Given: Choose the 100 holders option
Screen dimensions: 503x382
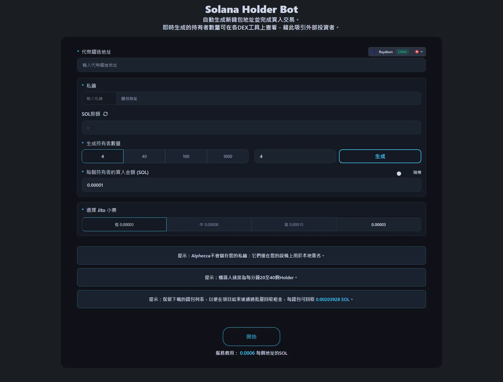Looking at the screenshot, I should [x=186, y=156].
